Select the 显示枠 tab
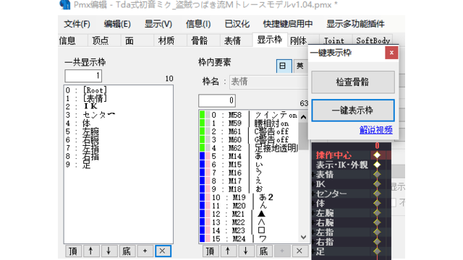Viewport: 463px width, 260px height. point(270,40)
